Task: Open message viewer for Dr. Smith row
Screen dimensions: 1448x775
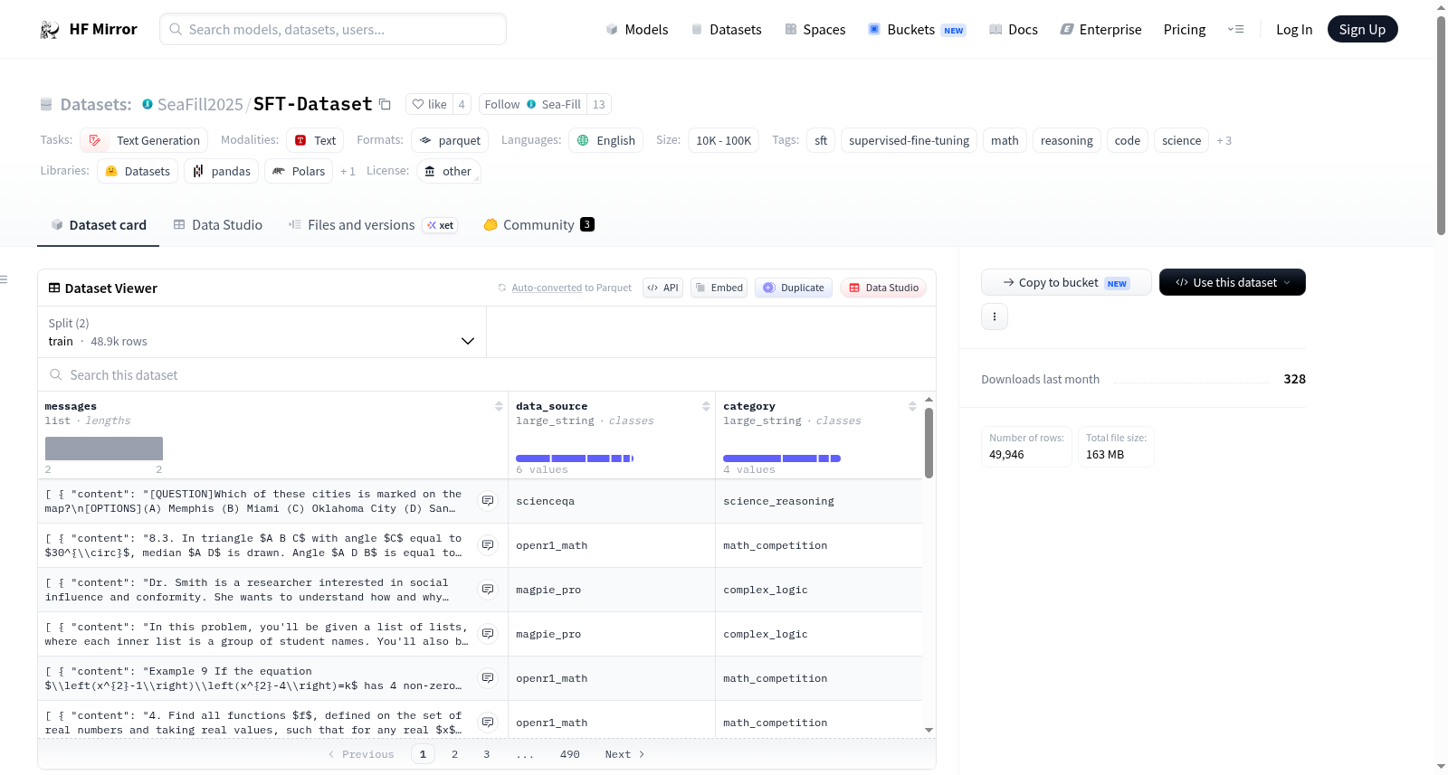Action: [488, 590]
